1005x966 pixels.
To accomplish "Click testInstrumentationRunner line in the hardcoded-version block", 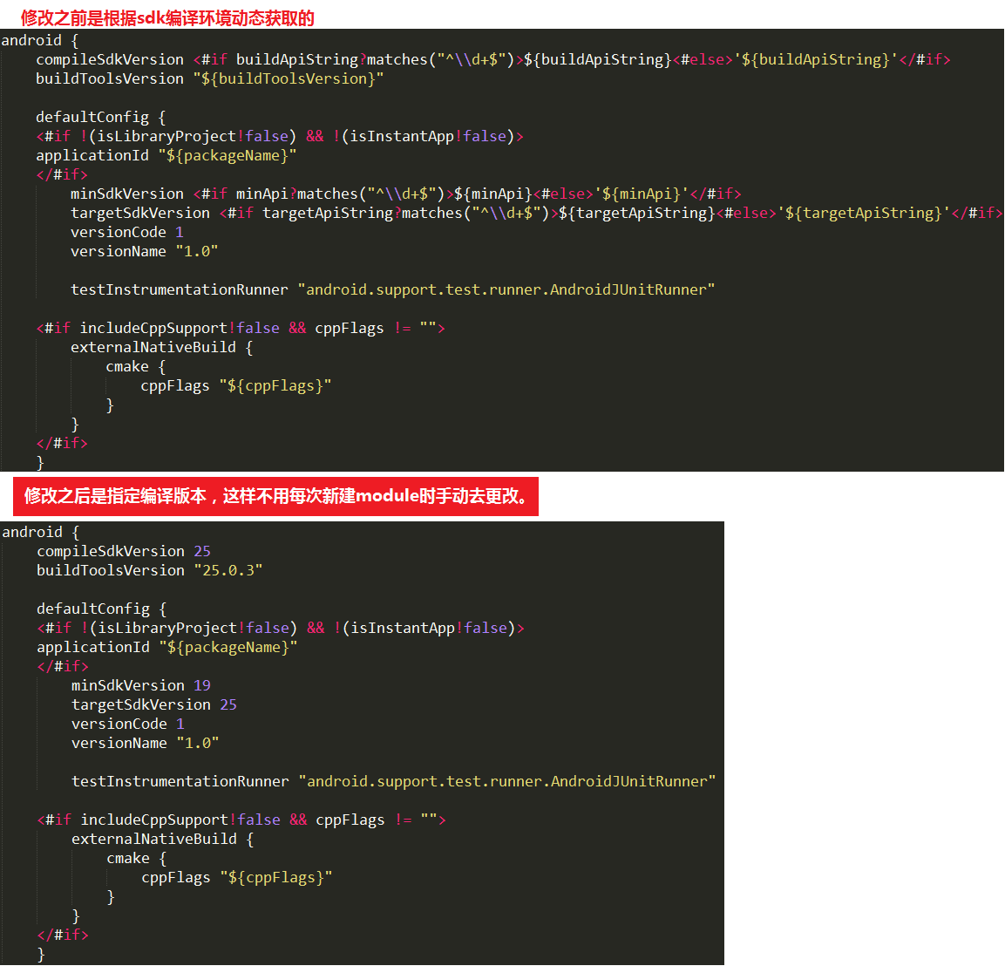I will [x=393, y=781].
